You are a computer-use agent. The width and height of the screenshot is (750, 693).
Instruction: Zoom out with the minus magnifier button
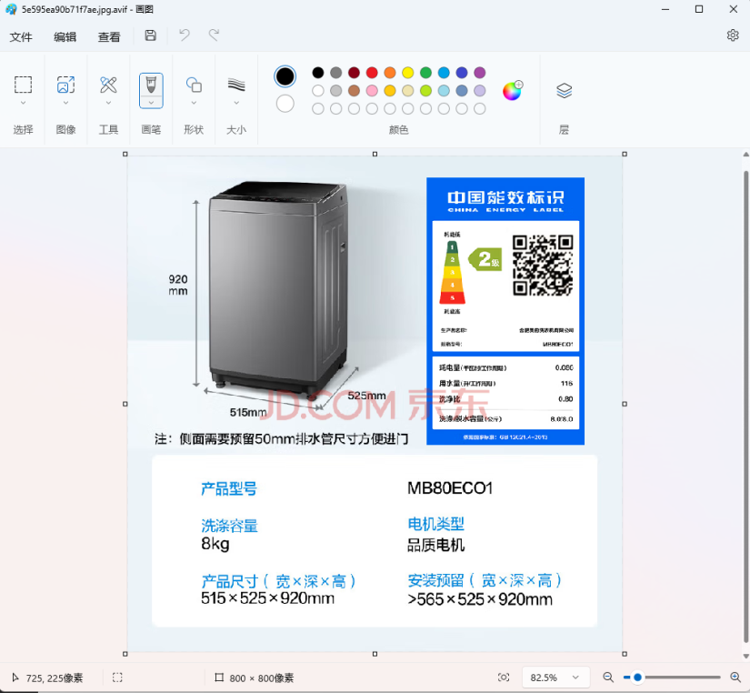pyautogui.click(x=607, y=678)
